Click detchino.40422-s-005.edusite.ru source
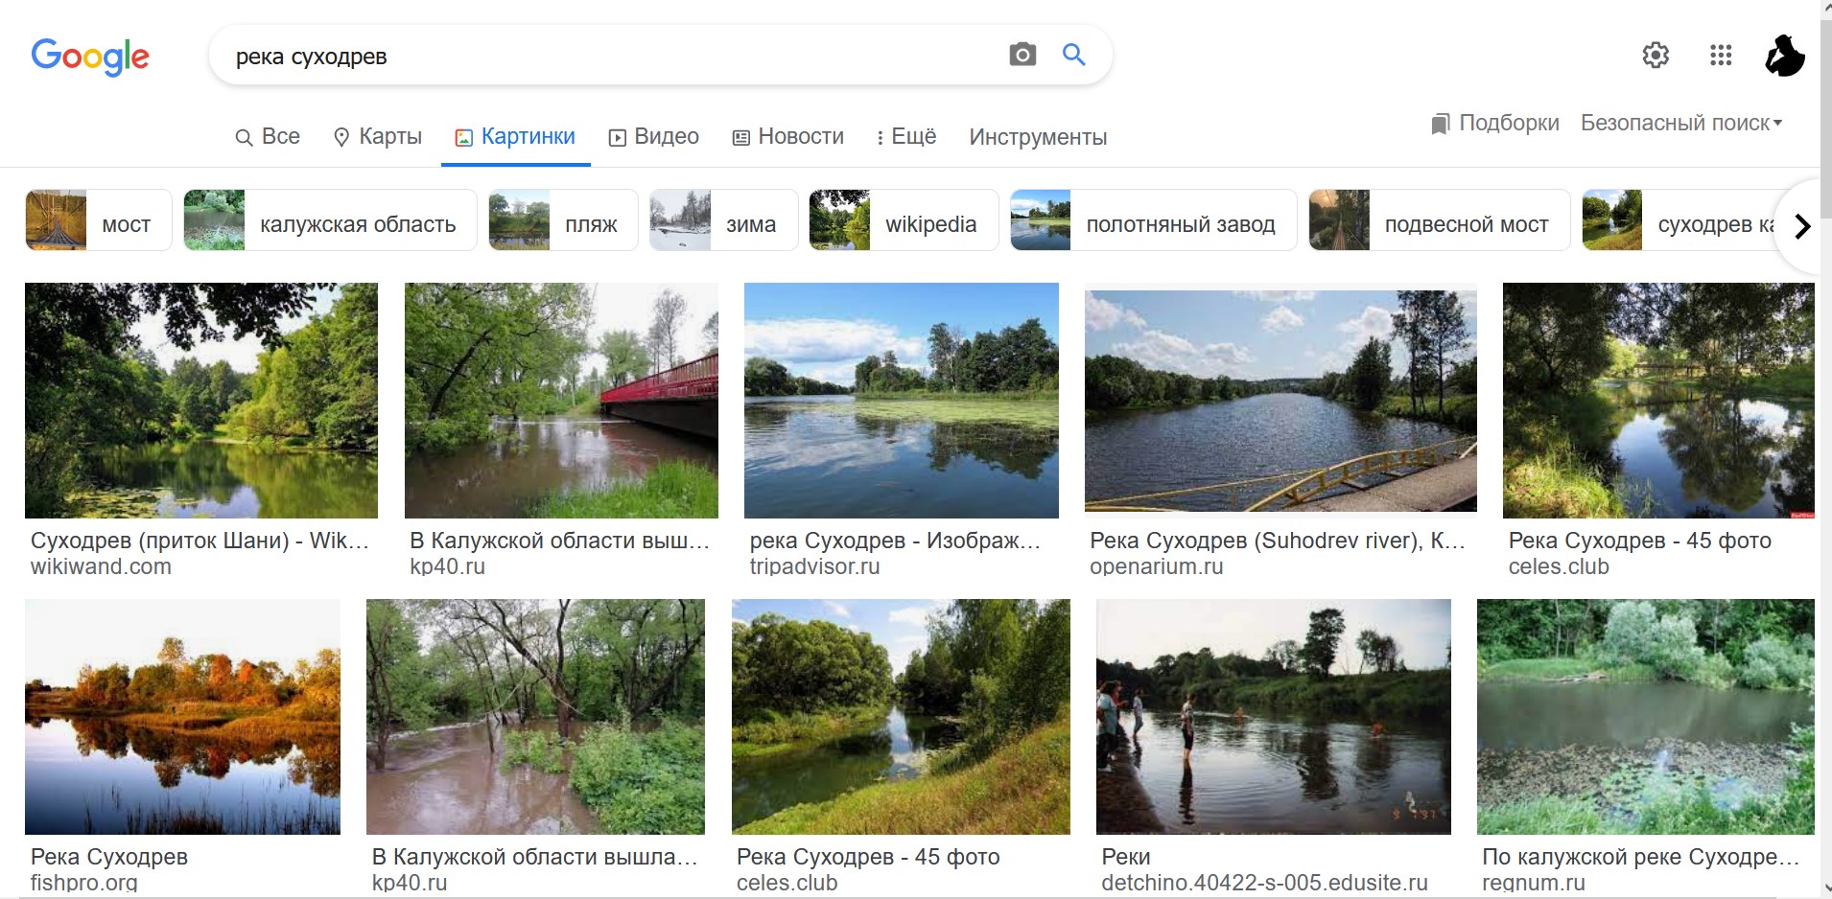This screenshot has width=1832, height=899. [1264, 883]
